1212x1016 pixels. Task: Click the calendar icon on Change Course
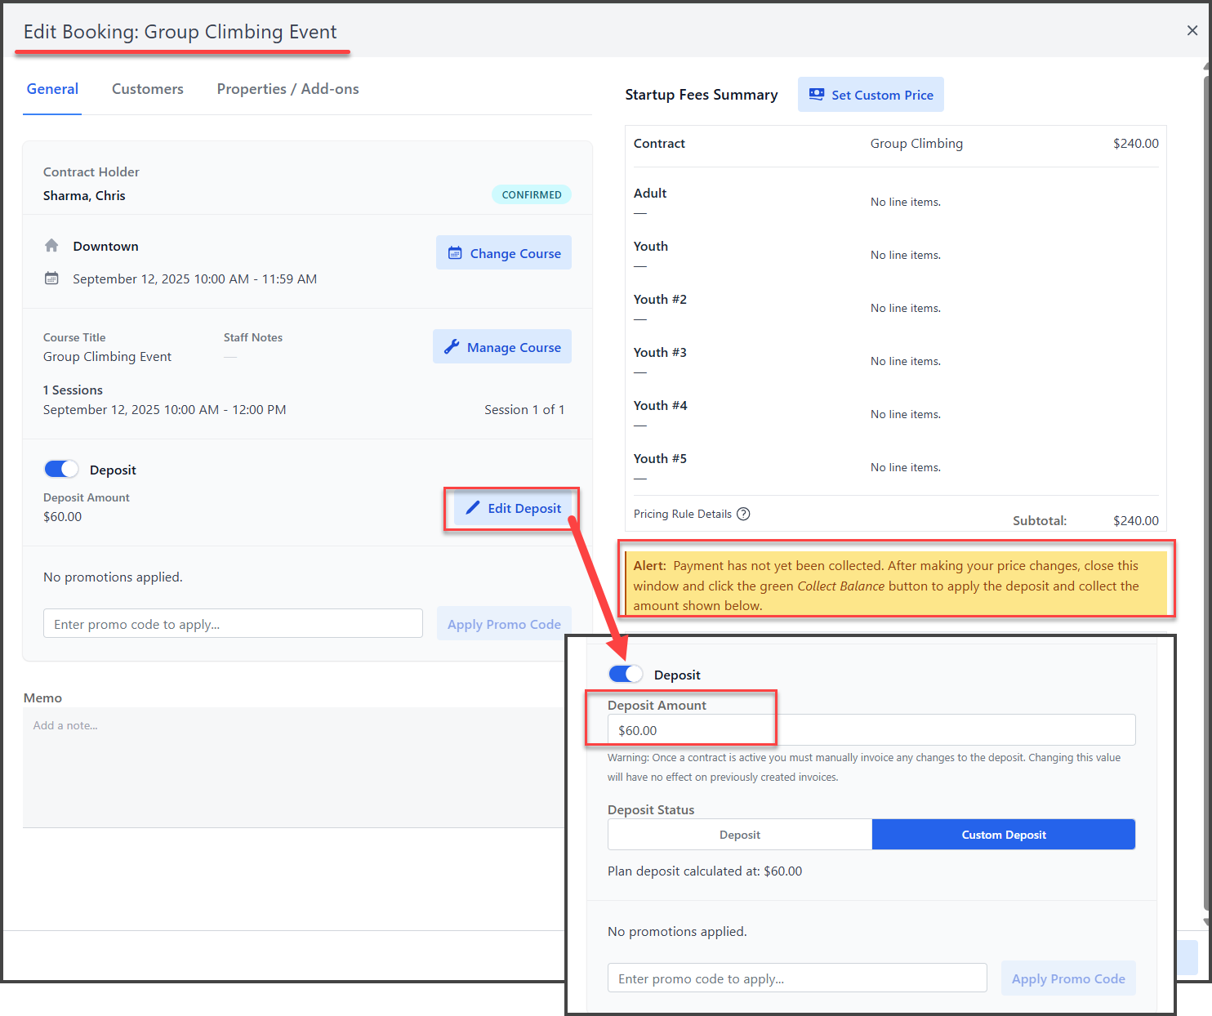point(455,253)
